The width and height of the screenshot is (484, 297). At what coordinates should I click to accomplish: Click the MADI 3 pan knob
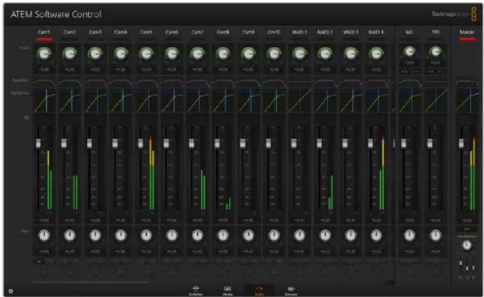(351, 236)
